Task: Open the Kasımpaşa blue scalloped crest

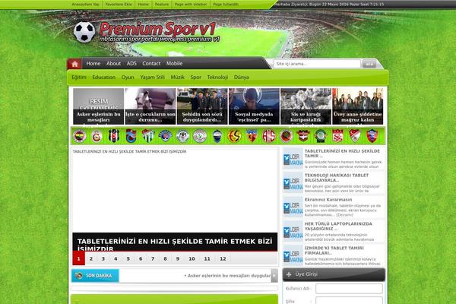Action: (165, 136)
